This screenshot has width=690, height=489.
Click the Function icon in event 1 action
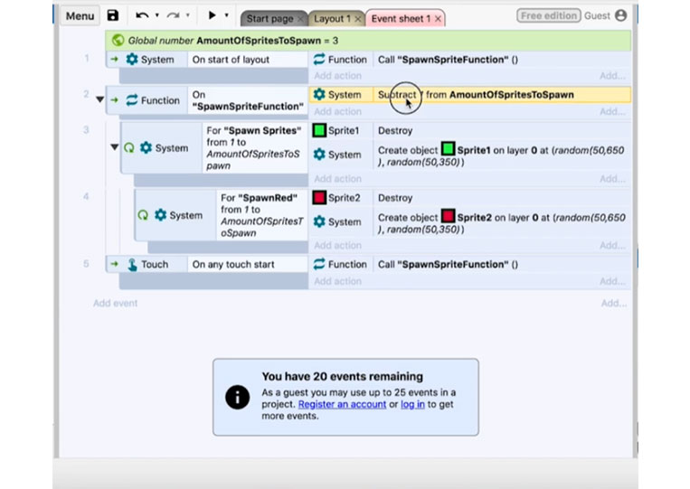[319, 60]
